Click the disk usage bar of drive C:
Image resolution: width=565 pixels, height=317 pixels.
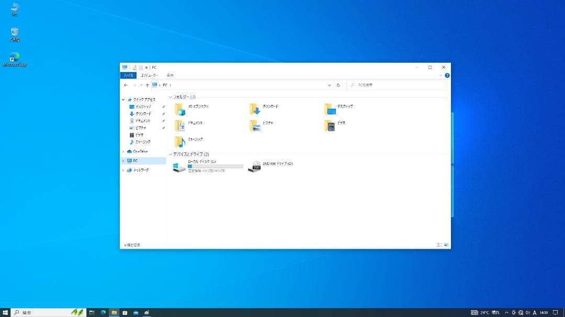(x=214, y=166)
